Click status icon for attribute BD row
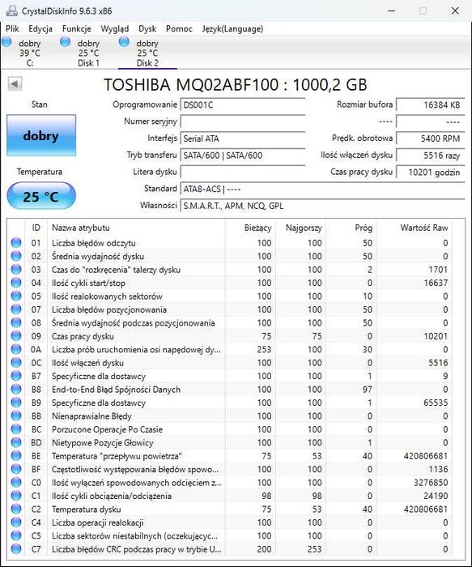472x567 pixels. click(x=16, y=442)
